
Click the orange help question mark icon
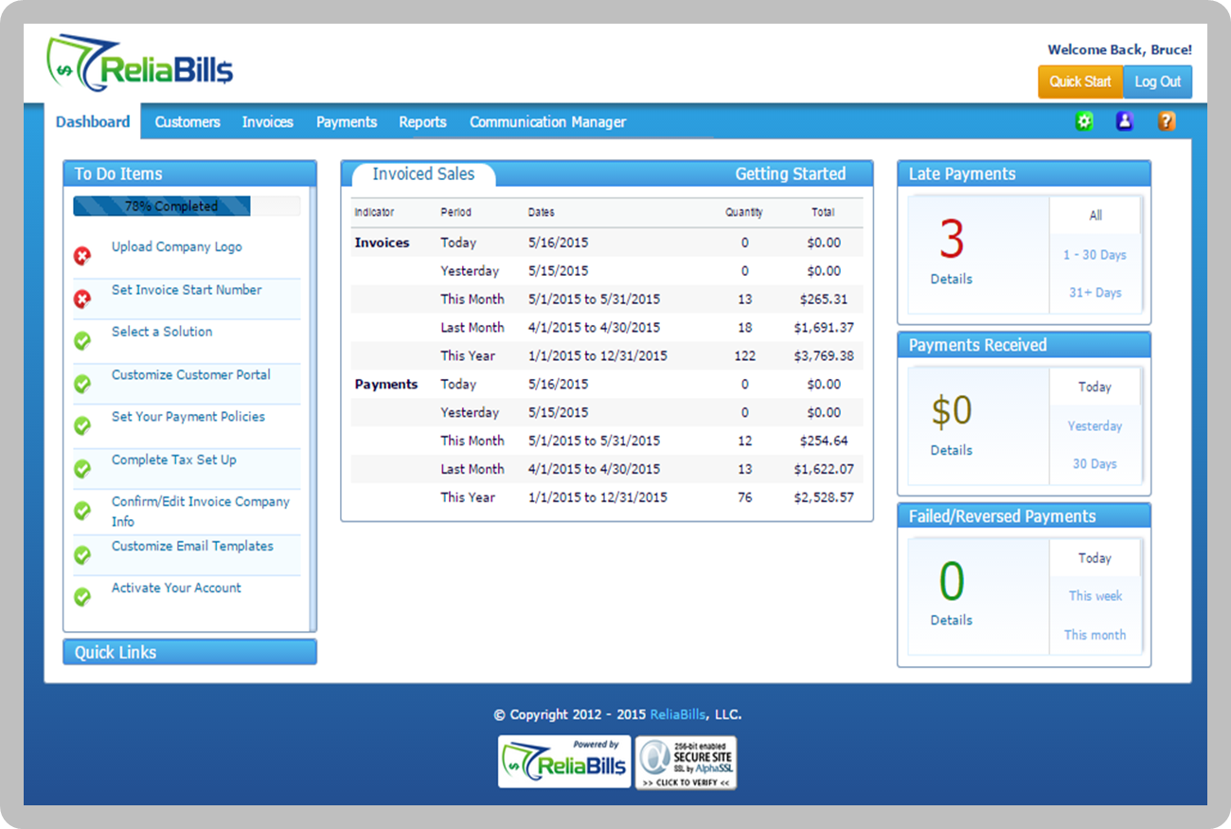point(1167,121)
